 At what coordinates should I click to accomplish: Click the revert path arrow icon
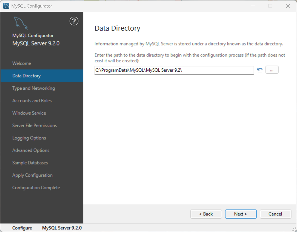click(x=260, y=70)
